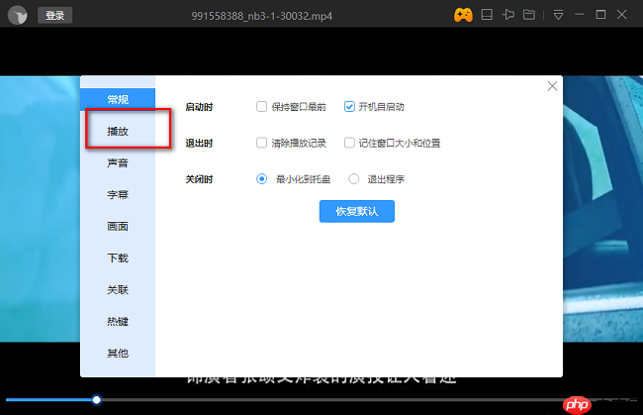Select the 常规 settings tab
The height and width of the screenshot is (415, 643).
[x=118, y=99]
